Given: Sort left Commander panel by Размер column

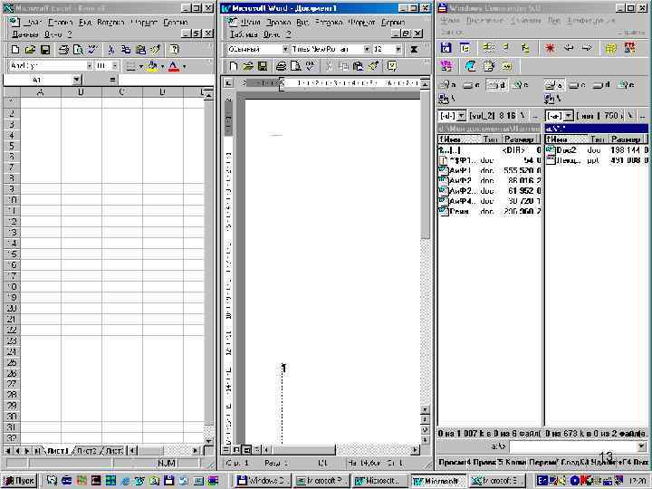Looking at the screenshot, I should click(521, 139).
